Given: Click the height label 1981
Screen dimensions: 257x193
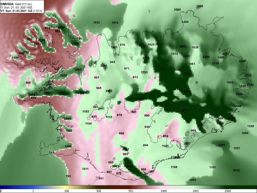Looking at the screenshot, I should [114, 47].
